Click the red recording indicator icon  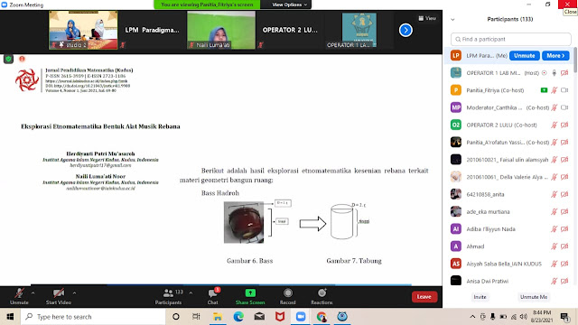(22, 59)
